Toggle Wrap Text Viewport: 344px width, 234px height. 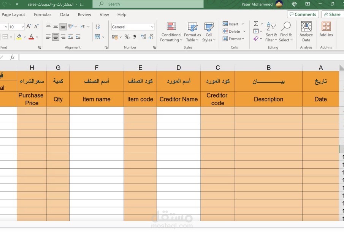[x=98, y=27]
